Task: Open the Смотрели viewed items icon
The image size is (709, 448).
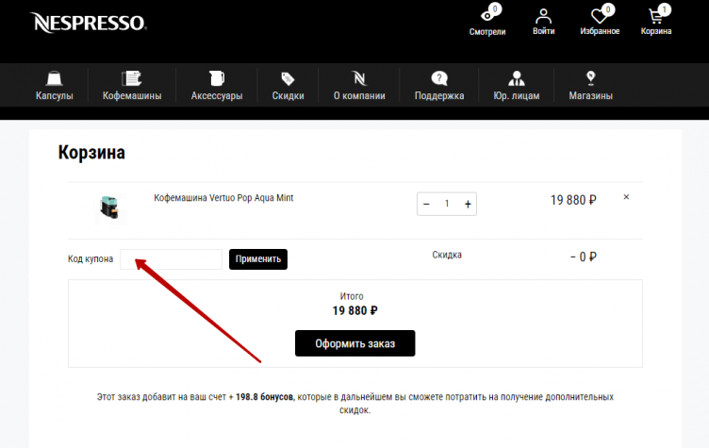Action: pos(487,21)
